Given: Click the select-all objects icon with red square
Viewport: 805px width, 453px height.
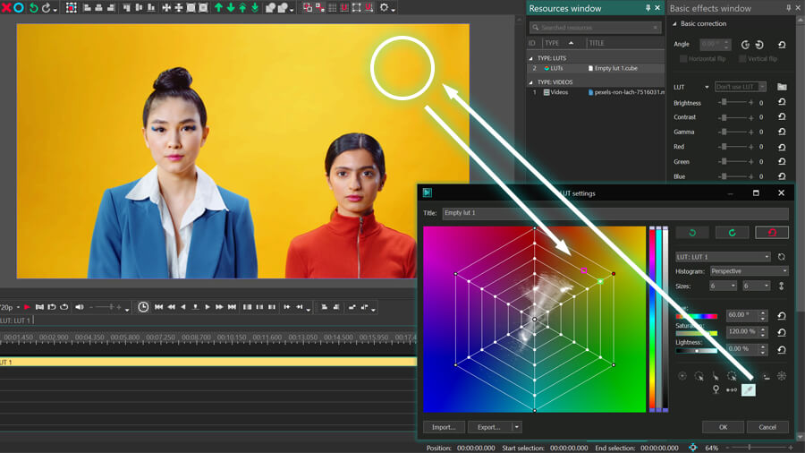Looking at the screenshot, I should pyautogui.click(x=72, y=8).
